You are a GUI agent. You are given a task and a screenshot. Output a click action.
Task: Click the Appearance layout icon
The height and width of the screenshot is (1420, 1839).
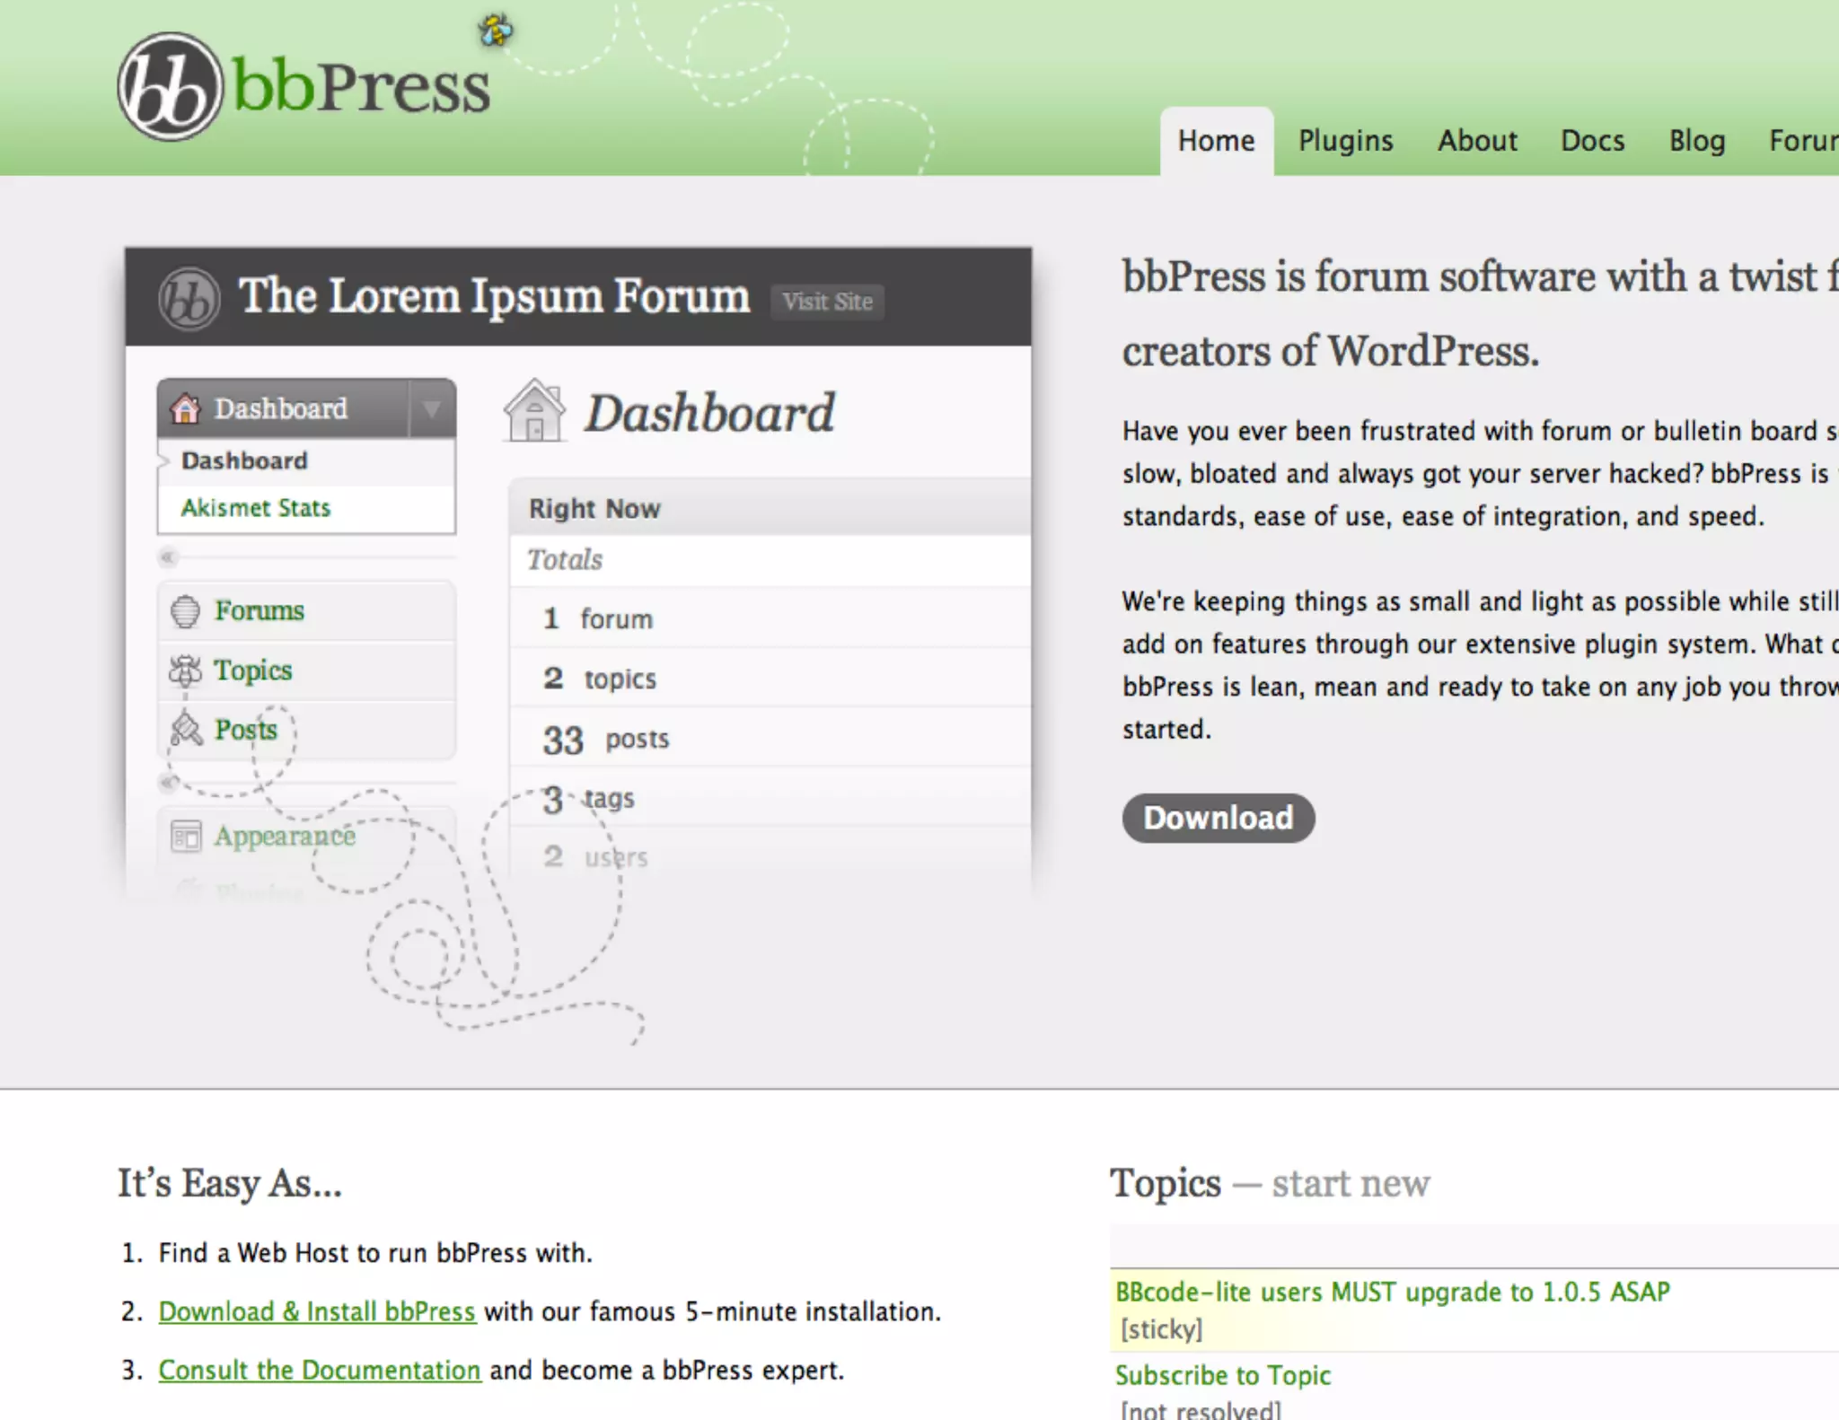point(186,837)
